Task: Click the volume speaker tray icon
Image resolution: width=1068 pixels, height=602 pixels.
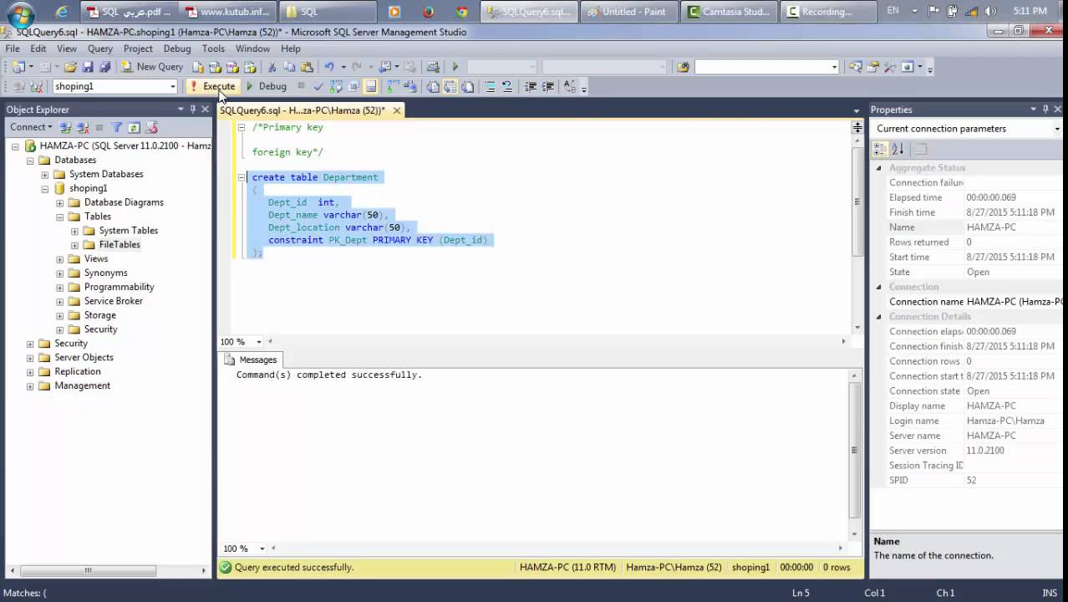Action: tap(991, 11)
